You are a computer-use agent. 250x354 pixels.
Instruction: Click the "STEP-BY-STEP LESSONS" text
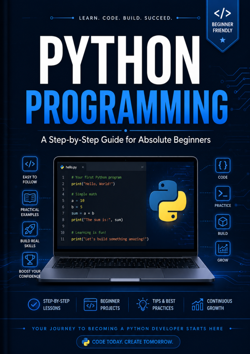[x=56, y=305]
